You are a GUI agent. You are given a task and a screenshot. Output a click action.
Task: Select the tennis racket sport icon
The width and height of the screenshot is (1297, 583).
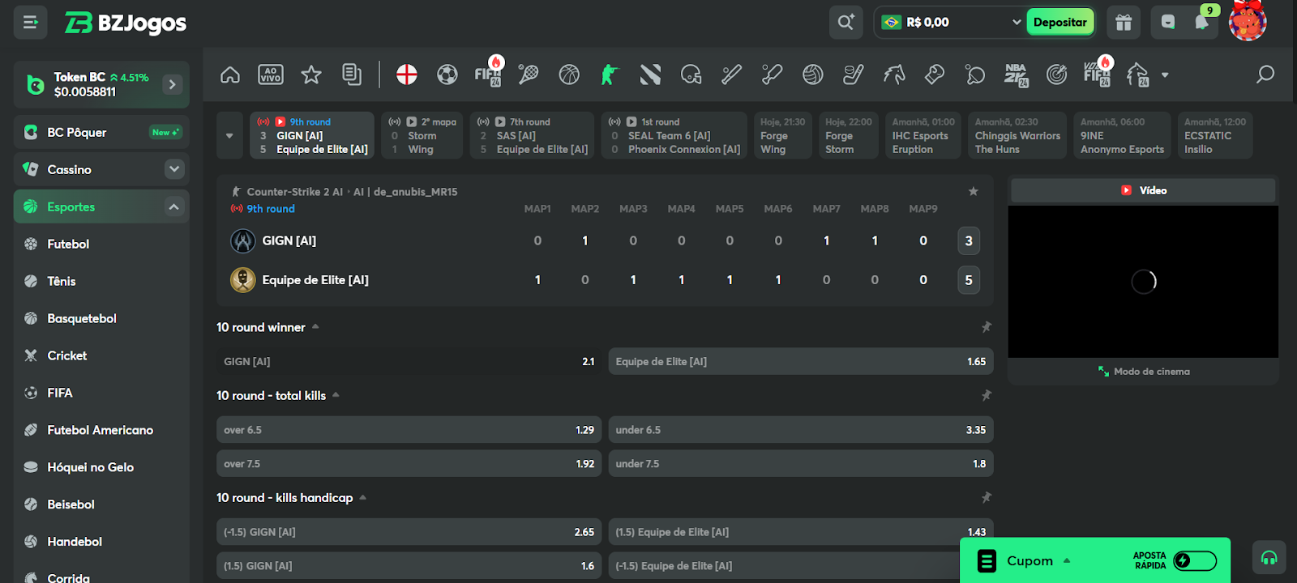(529, 74)
